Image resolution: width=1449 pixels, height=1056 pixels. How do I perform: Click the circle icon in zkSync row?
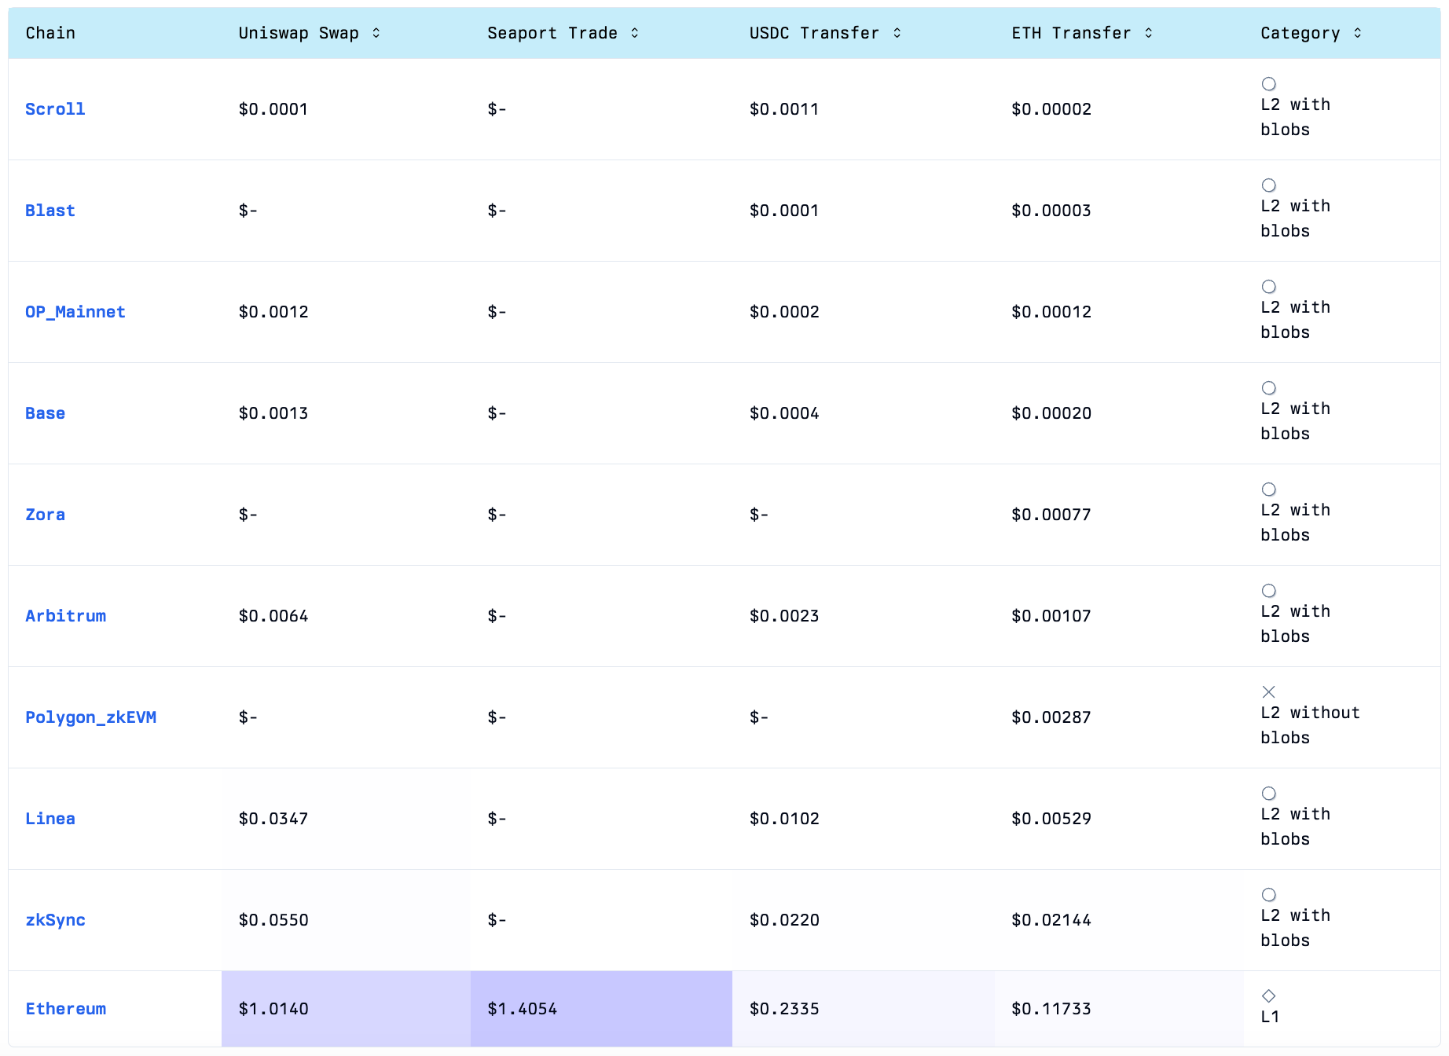coord(1269,895)
